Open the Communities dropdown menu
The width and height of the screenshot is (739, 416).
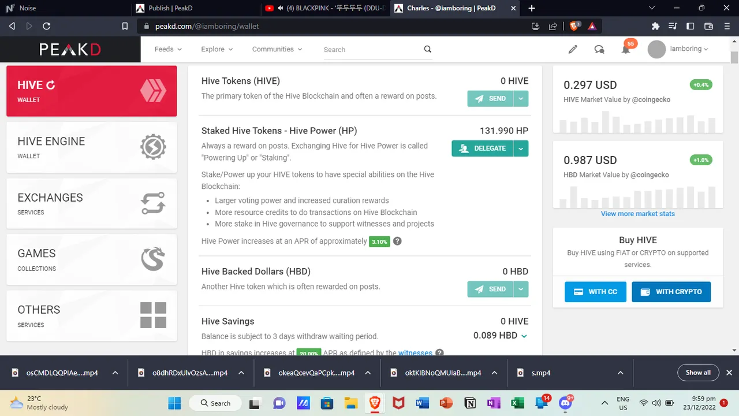(277, 49)
